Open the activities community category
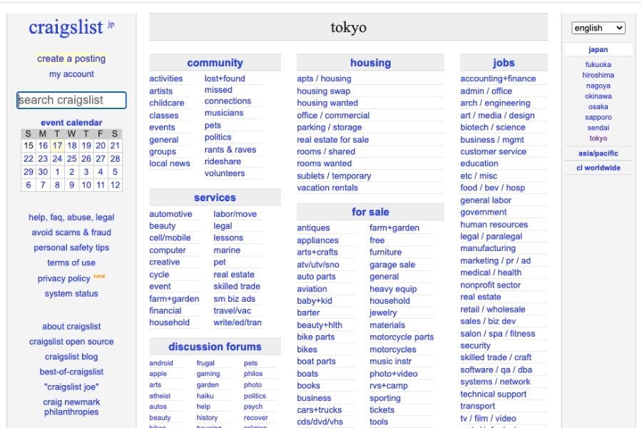This screenshot has height=428, width=642. (165, 78)
